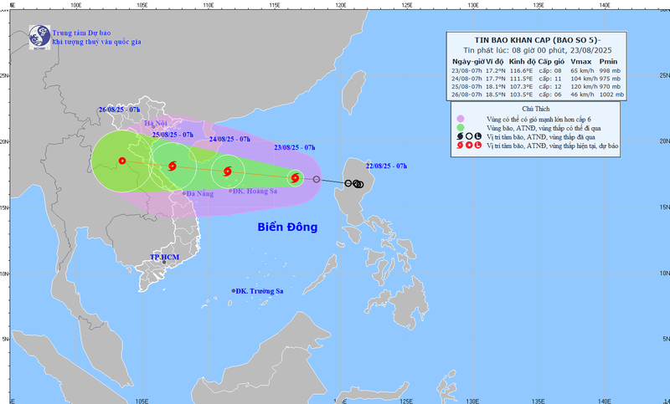Click the ĐK. Hoàng Sa label
Screen dimensions: 670x404
click(x=259, y=192)
